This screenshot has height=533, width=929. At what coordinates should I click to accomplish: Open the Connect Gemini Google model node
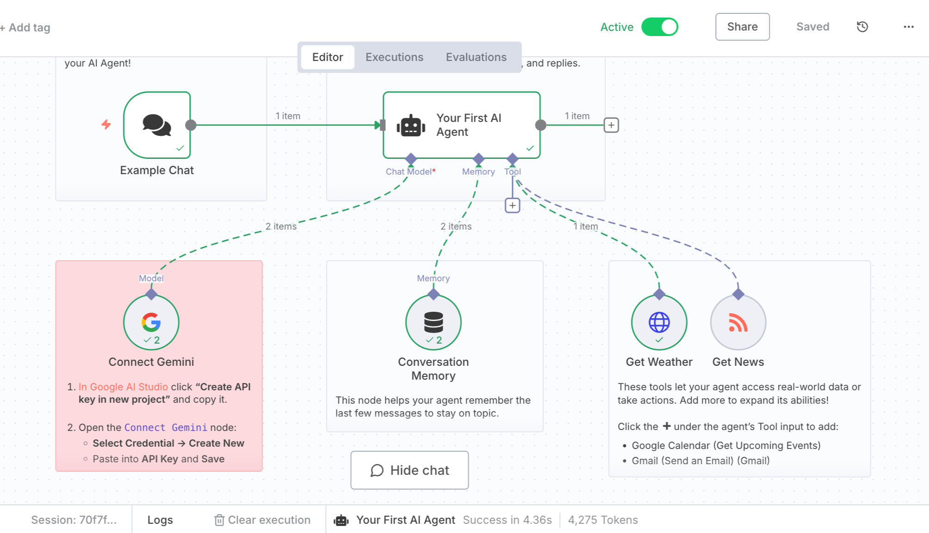(151, 322)
